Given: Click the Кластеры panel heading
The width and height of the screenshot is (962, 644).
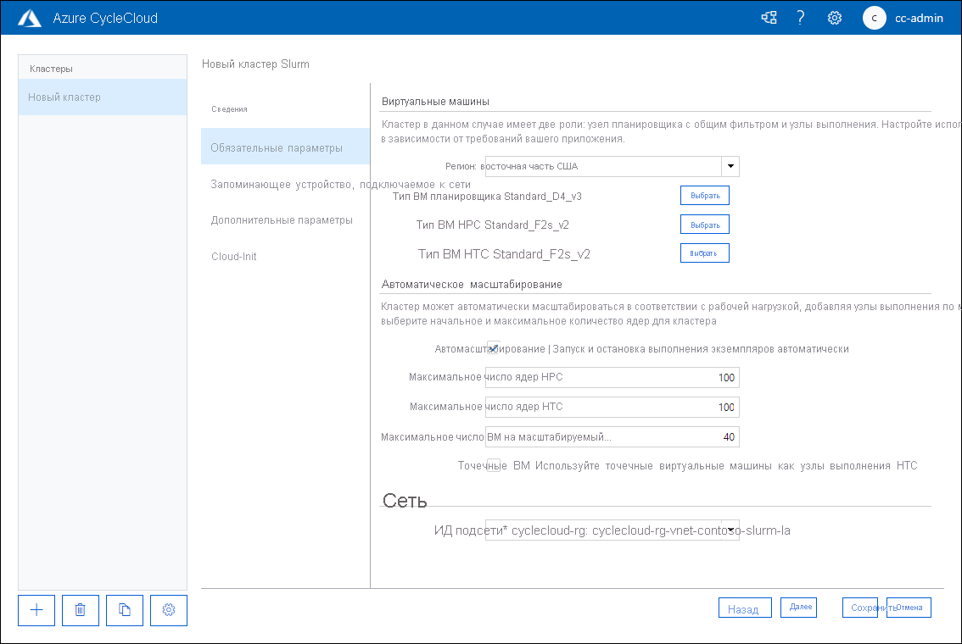Looking at the screenshot, I should 51,69.
